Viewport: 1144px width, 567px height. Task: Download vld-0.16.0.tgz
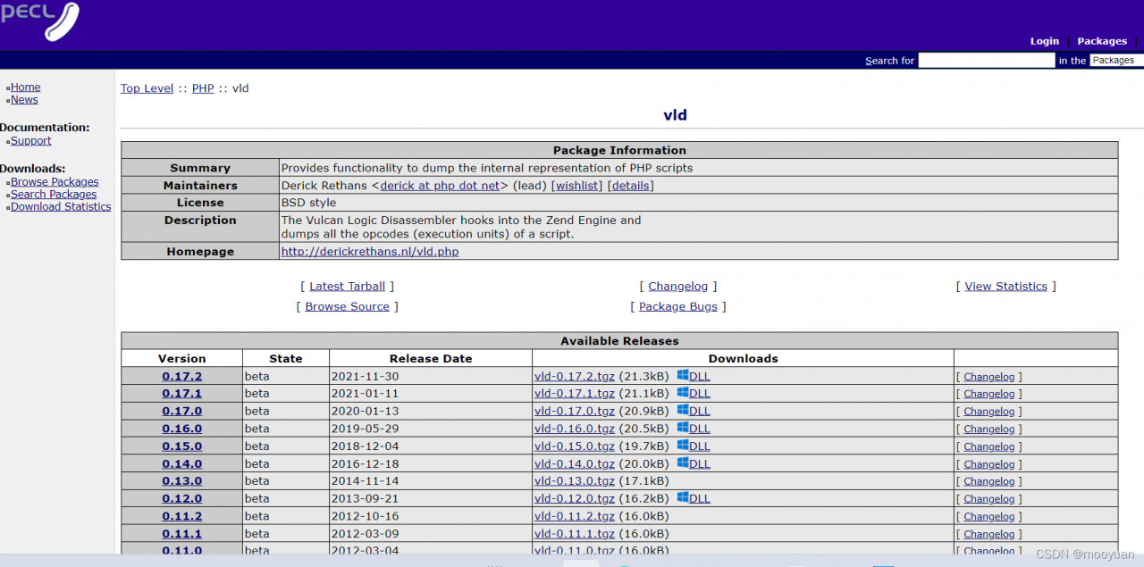(574, 429)
